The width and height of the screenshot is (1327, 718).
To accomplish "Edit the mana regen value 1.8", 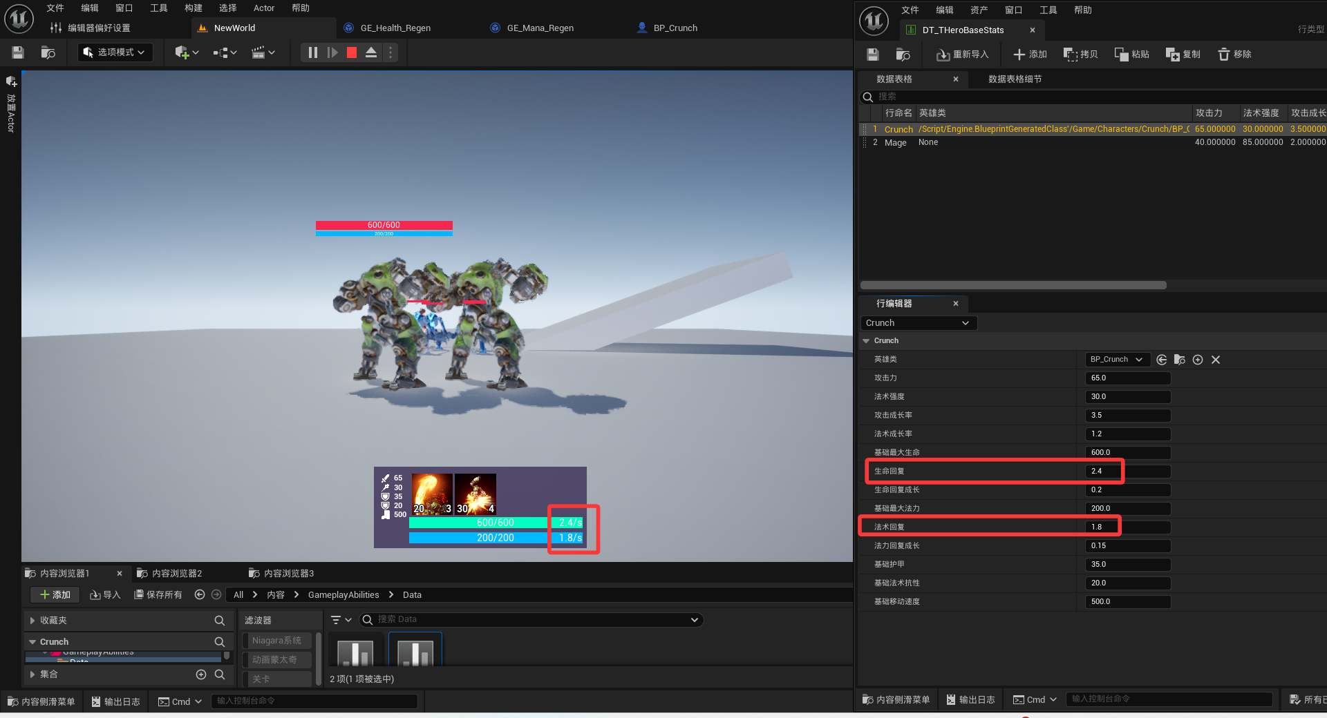I will (x=1128, y=527).
